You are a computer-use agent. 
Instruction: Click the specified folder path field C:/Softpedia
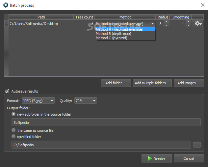(101, 145)
